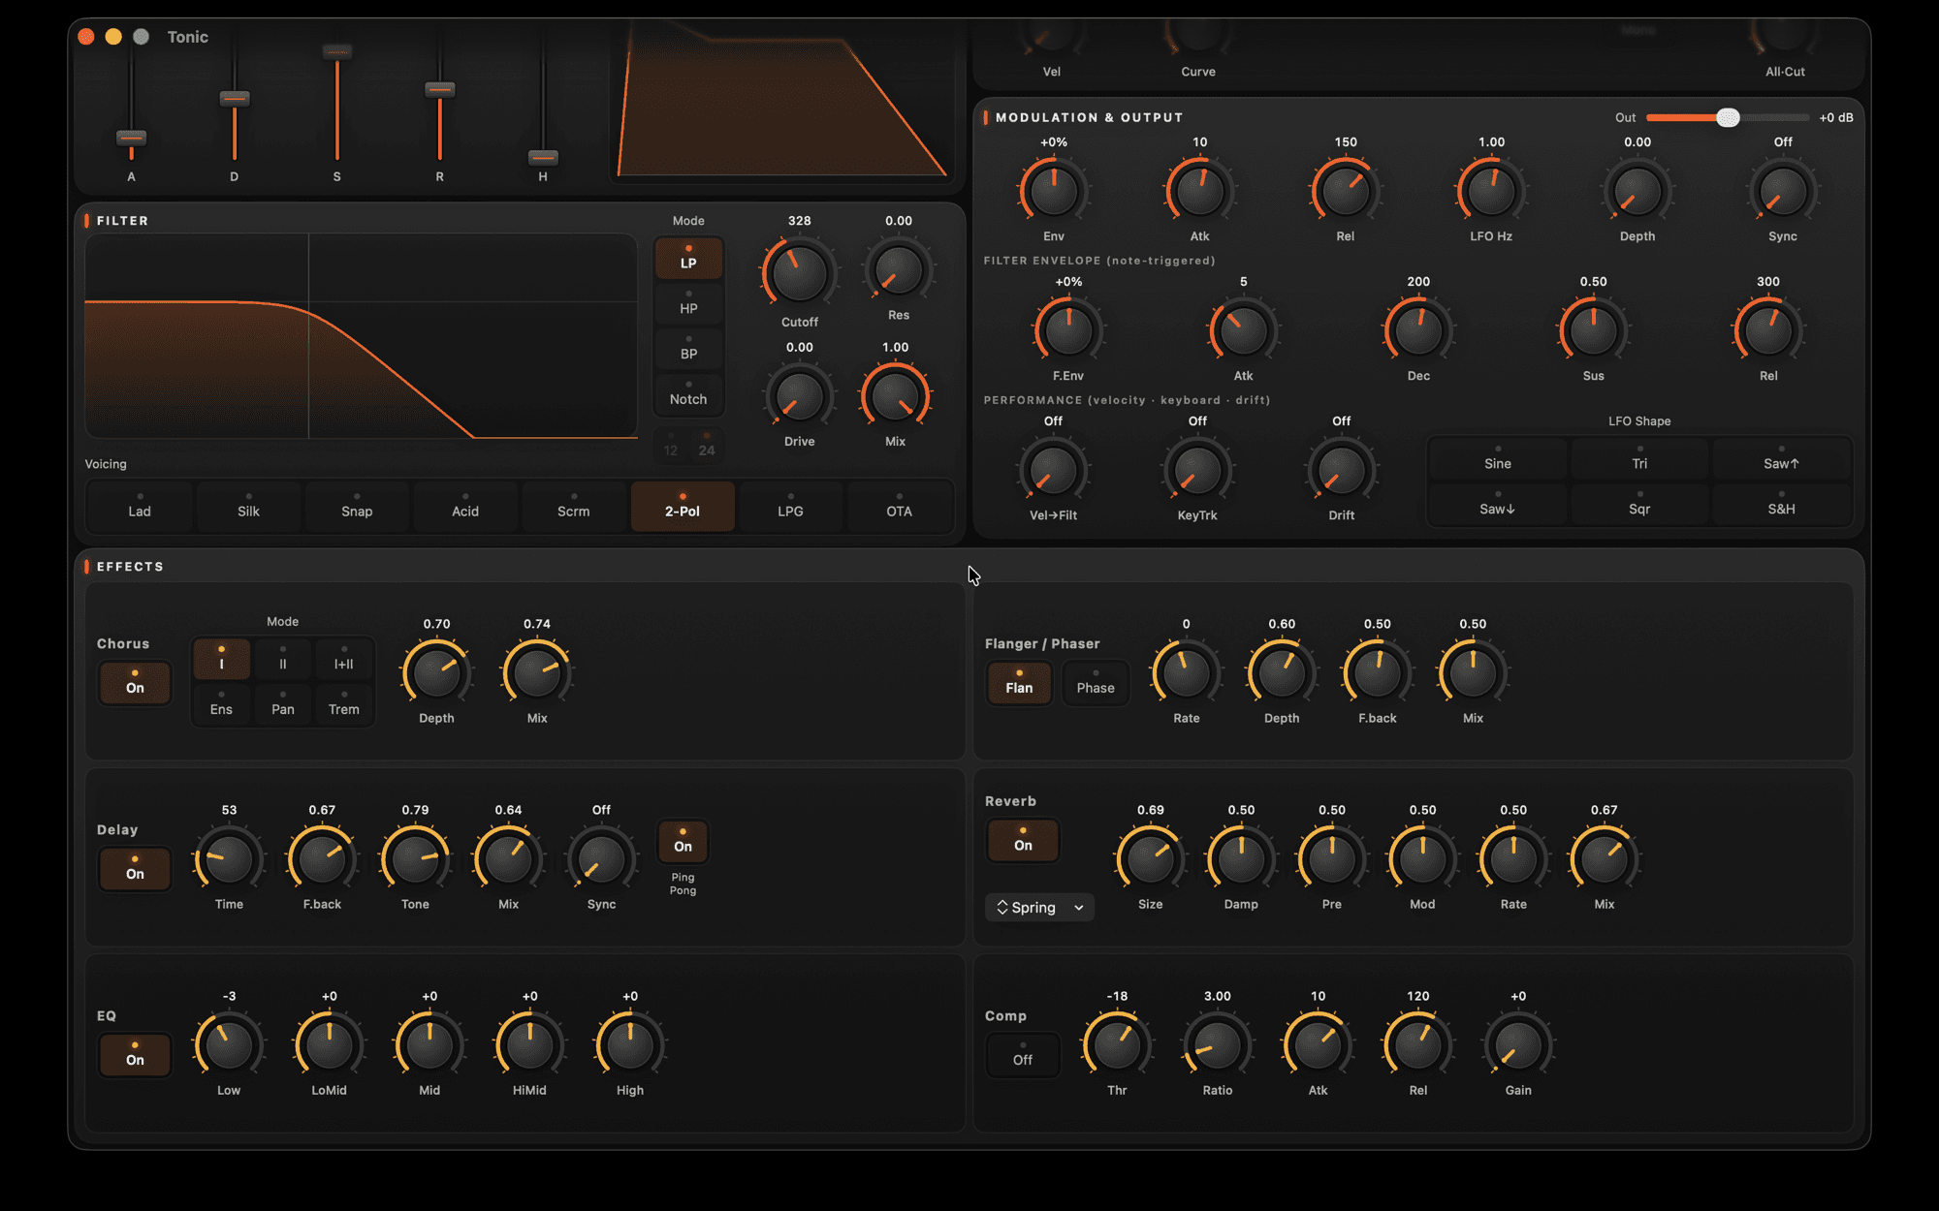Select the Saw↑ LFO shape
This screenshot has width=1939, height=1211.
1781,459
